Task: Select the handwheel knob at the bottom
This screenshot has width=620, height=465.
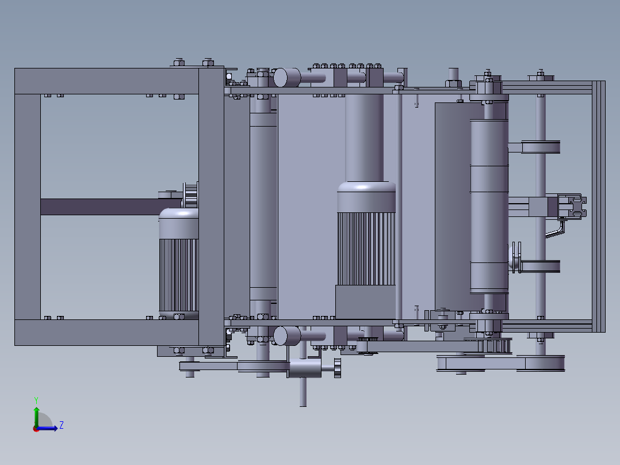Action: coord(337,368)
